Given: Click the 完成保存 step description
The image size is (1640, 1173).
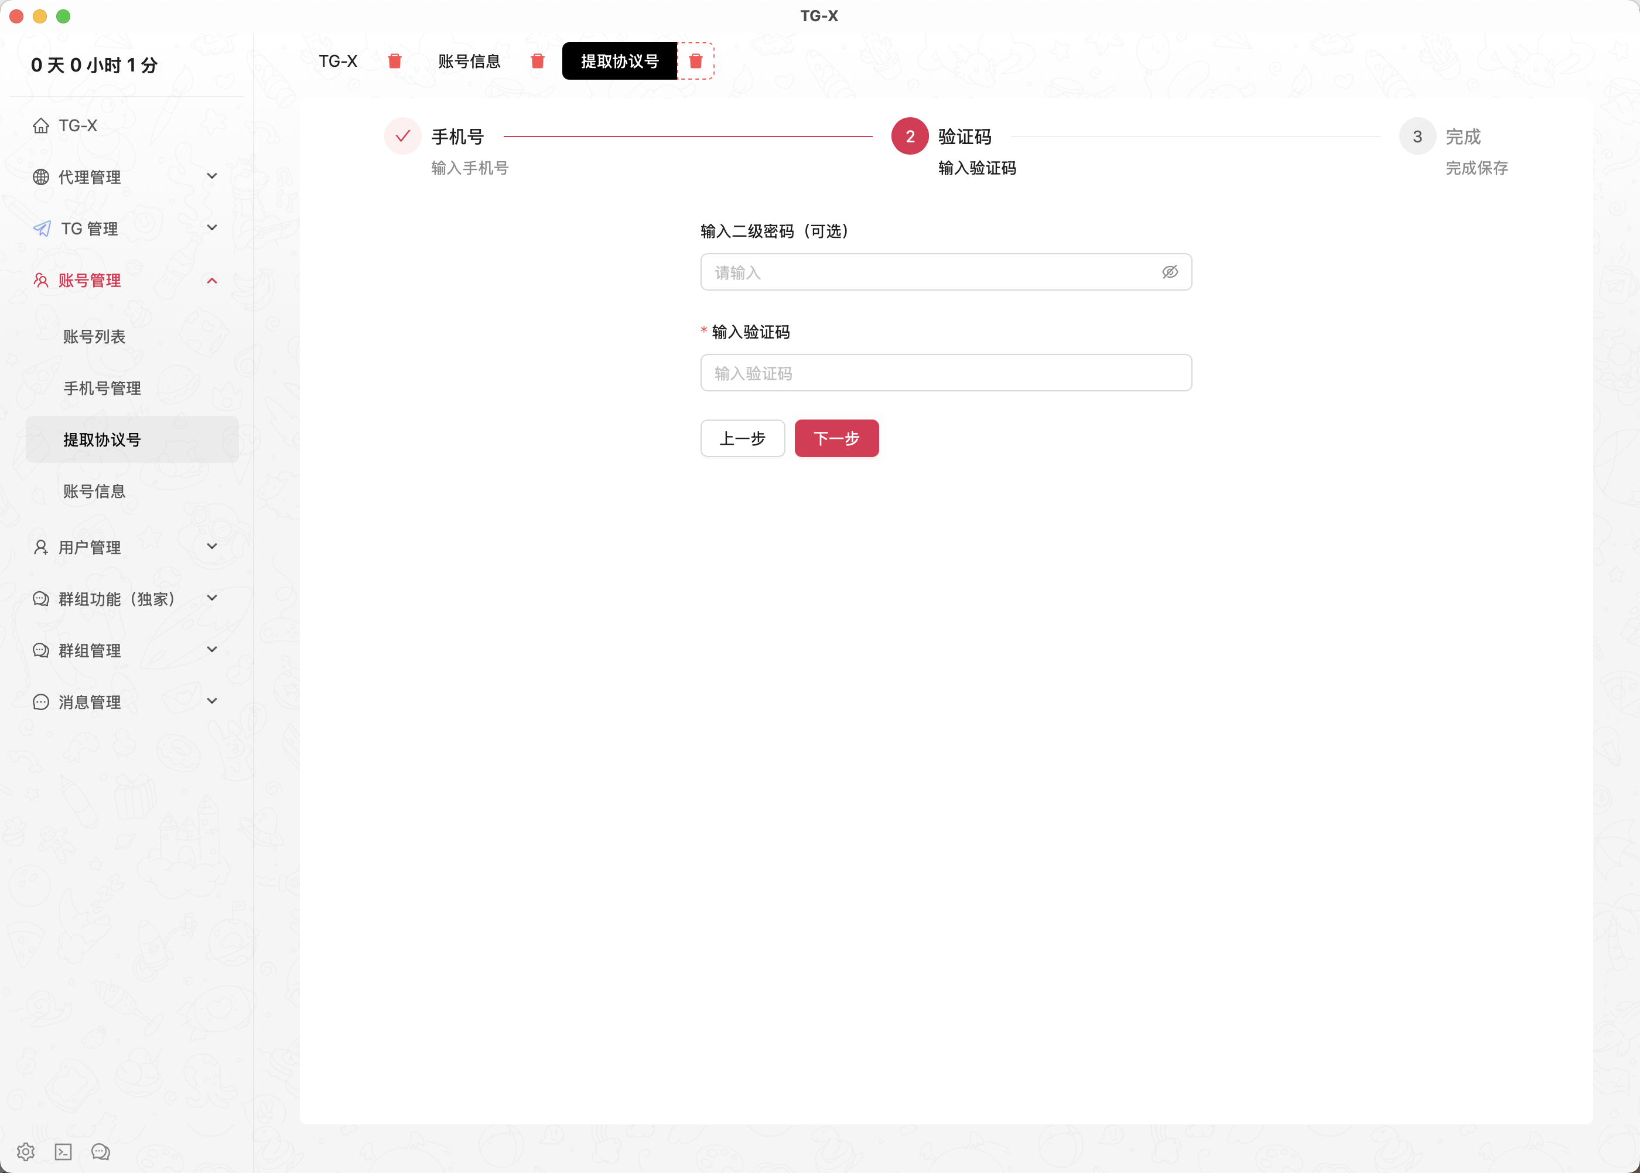Looking at the screenshot, I should coord(1477,168).
